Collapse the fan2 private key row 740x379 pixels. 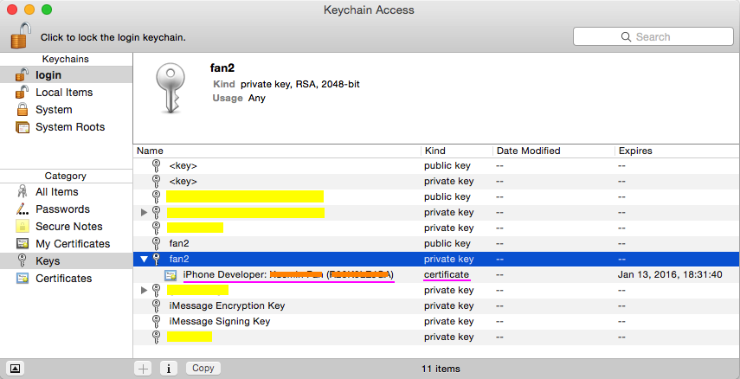click(145, 259)
